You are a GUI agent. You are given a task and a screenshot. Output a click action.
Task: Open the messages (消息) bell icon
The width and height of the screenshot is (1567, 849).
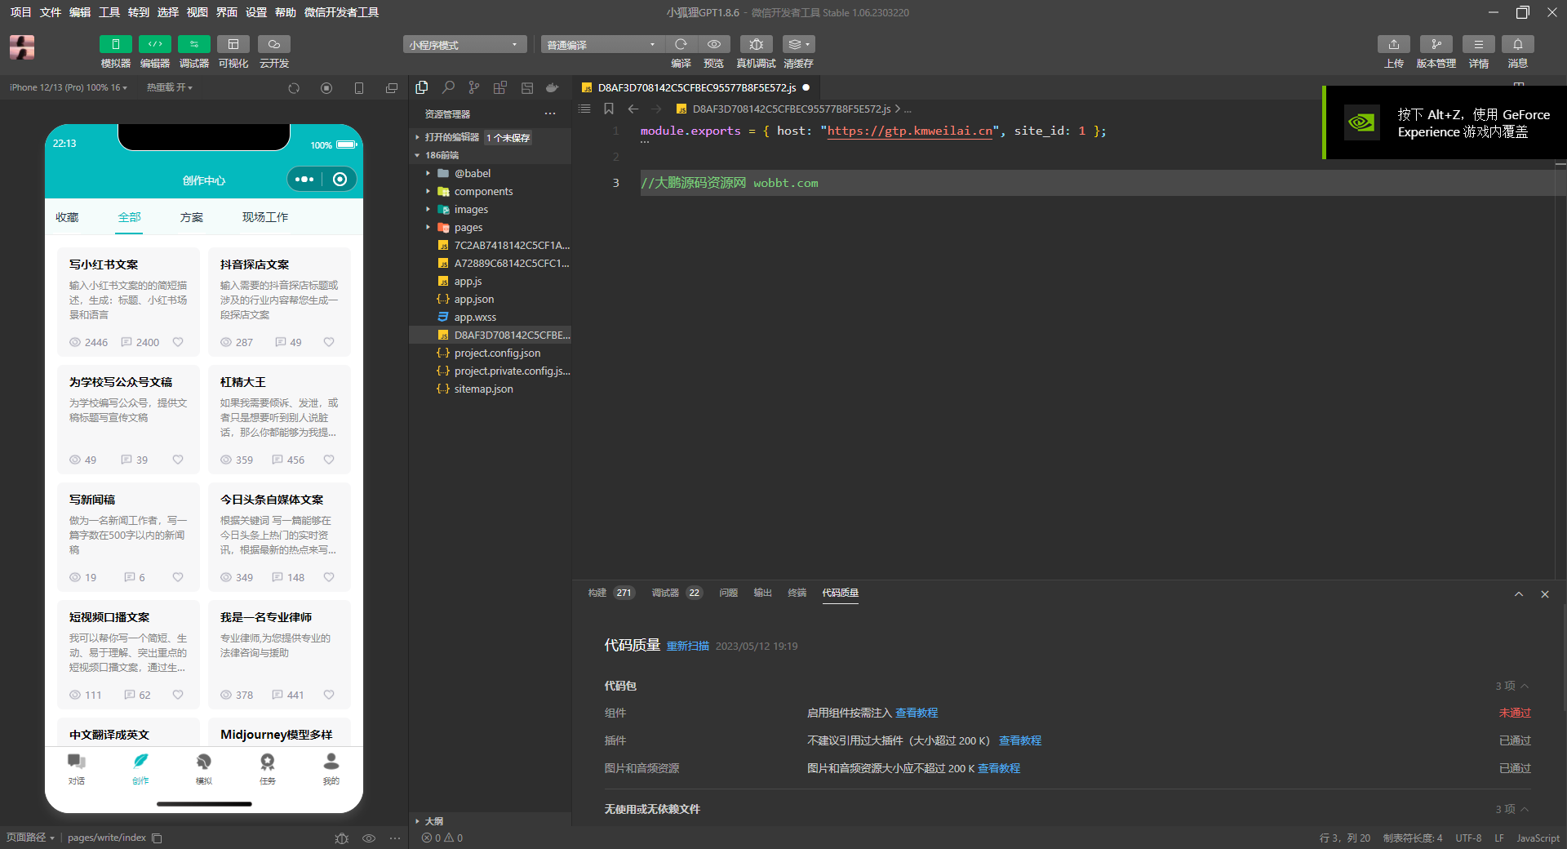point(1517,45)
